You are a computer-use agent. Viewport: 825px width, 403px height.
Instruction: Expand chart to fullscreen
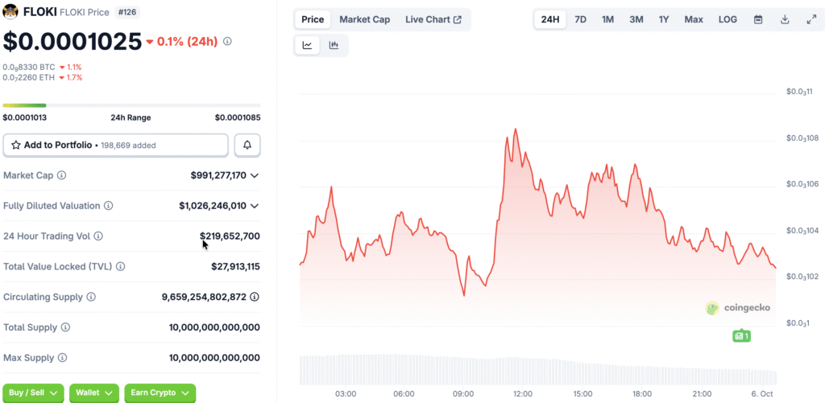point(810,19)
